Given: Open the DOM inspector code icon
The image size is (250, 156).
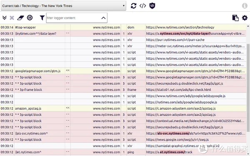Looking at the screenshot, I should [x=142, y=6].
